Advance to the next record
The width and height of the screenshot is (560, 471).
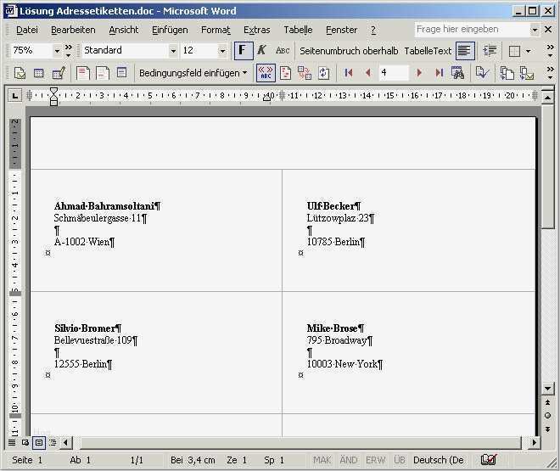tap(419, 73)
